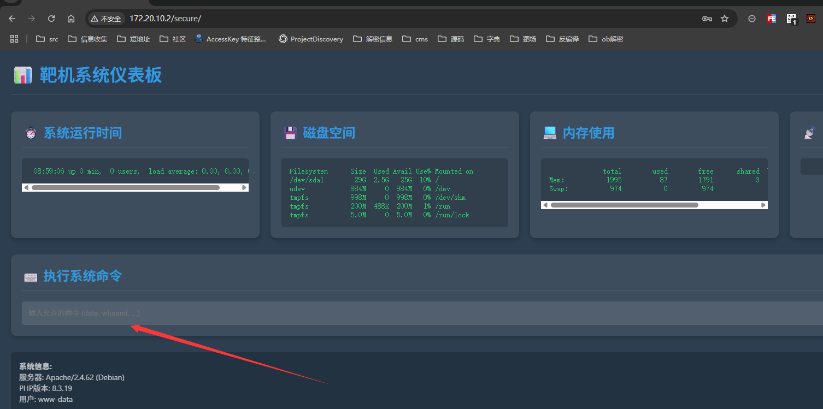The height and width of the screenshot is (409, 823).
Task: Bookmark this page with the star icon
Action: (725, 18)
